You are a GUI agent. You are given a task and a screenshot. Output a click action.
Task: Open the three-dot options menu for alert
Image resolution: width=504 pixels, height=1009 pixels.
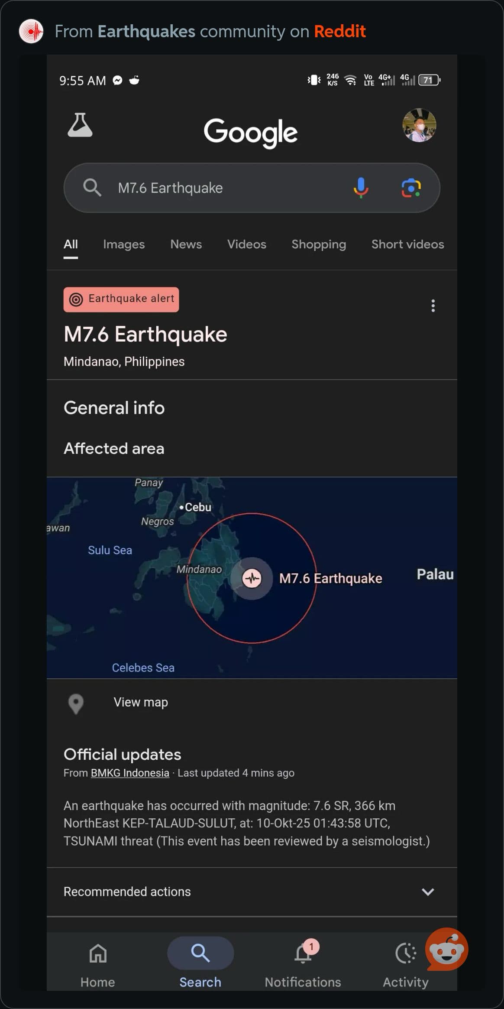(433, 306)
